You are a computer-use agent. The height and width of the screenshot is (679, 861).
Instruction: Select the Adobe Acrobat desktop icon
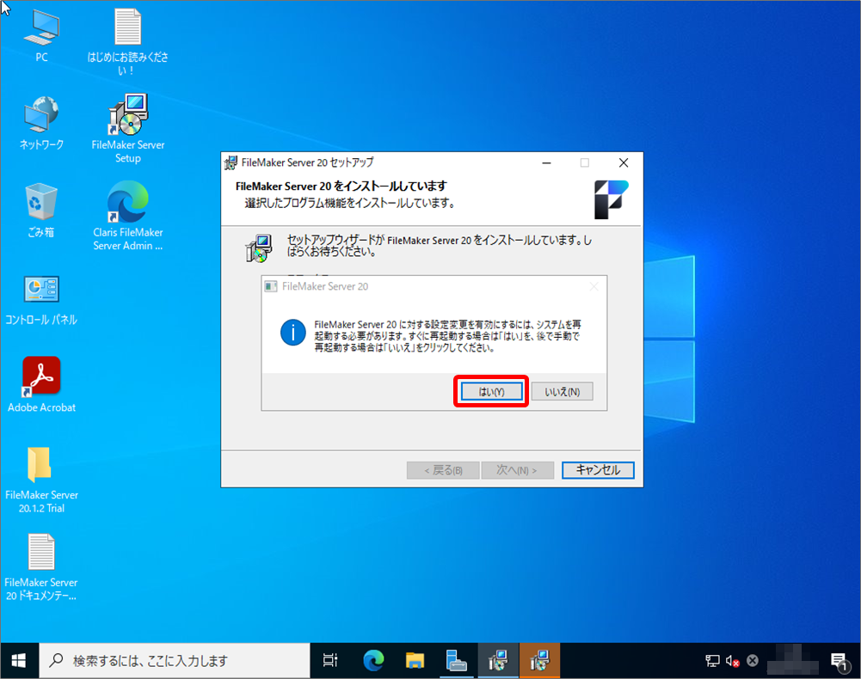coord(41,385)
